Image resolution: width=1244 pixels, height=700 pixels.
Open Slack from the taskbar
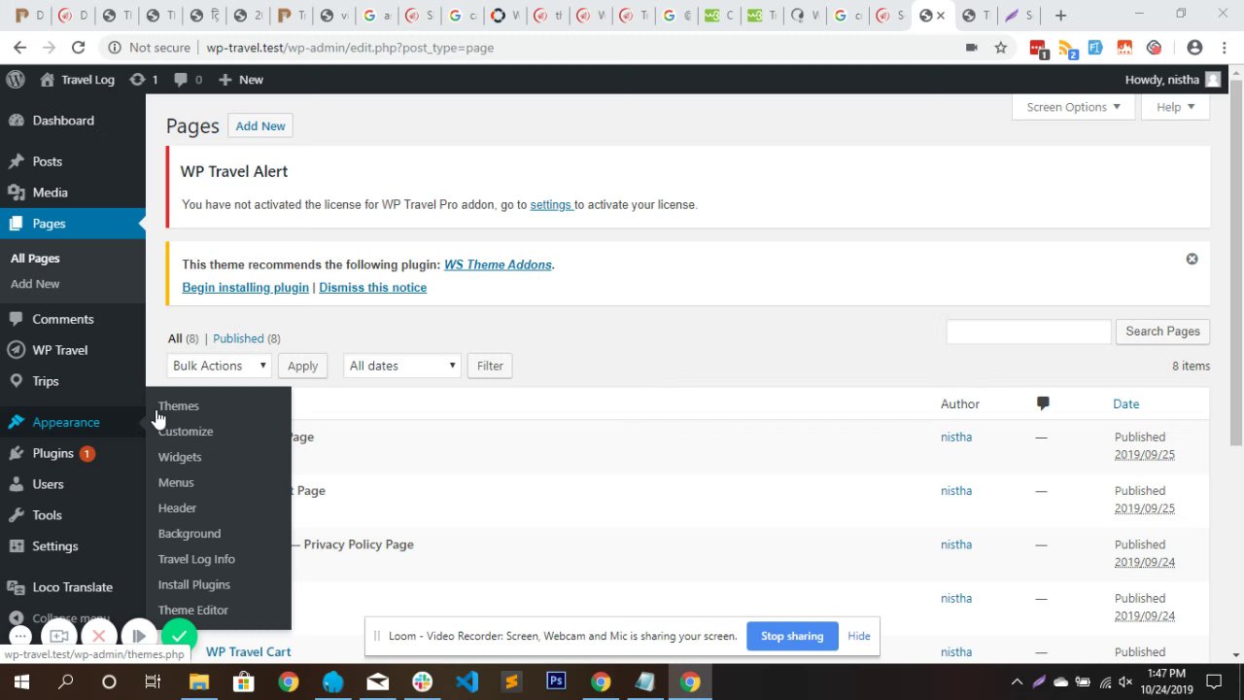coord(422,682)
